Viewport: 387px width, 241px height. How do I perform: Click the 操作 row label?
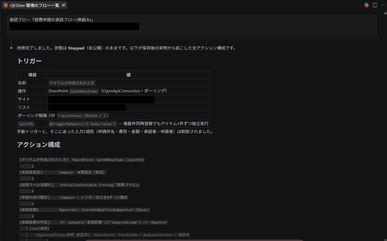22,91
